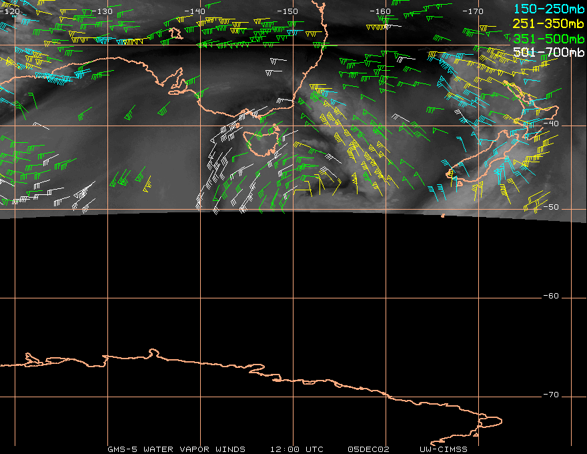Image resolution: width=587 pixels, height=454 pixels.
Task: Click the 05DEC02 date label
Action: pos(369,449)
